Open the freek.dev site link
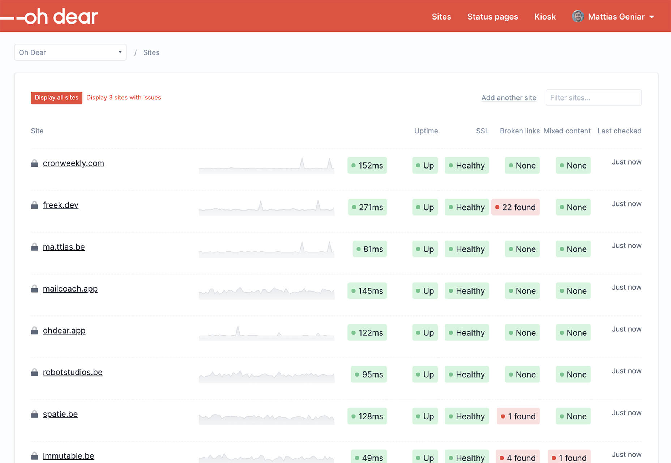The height and width of the screenshot is (463, 671). [60, 205]
